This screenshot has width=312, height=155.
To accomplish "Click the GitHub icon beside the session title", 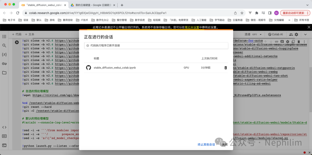I will pyautogui.click(x=88, y=68).
